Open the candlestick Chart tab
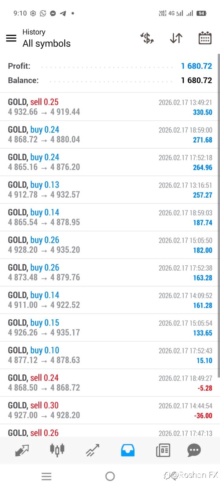Viewport: 220px width, 488px height. coord(57,450)
